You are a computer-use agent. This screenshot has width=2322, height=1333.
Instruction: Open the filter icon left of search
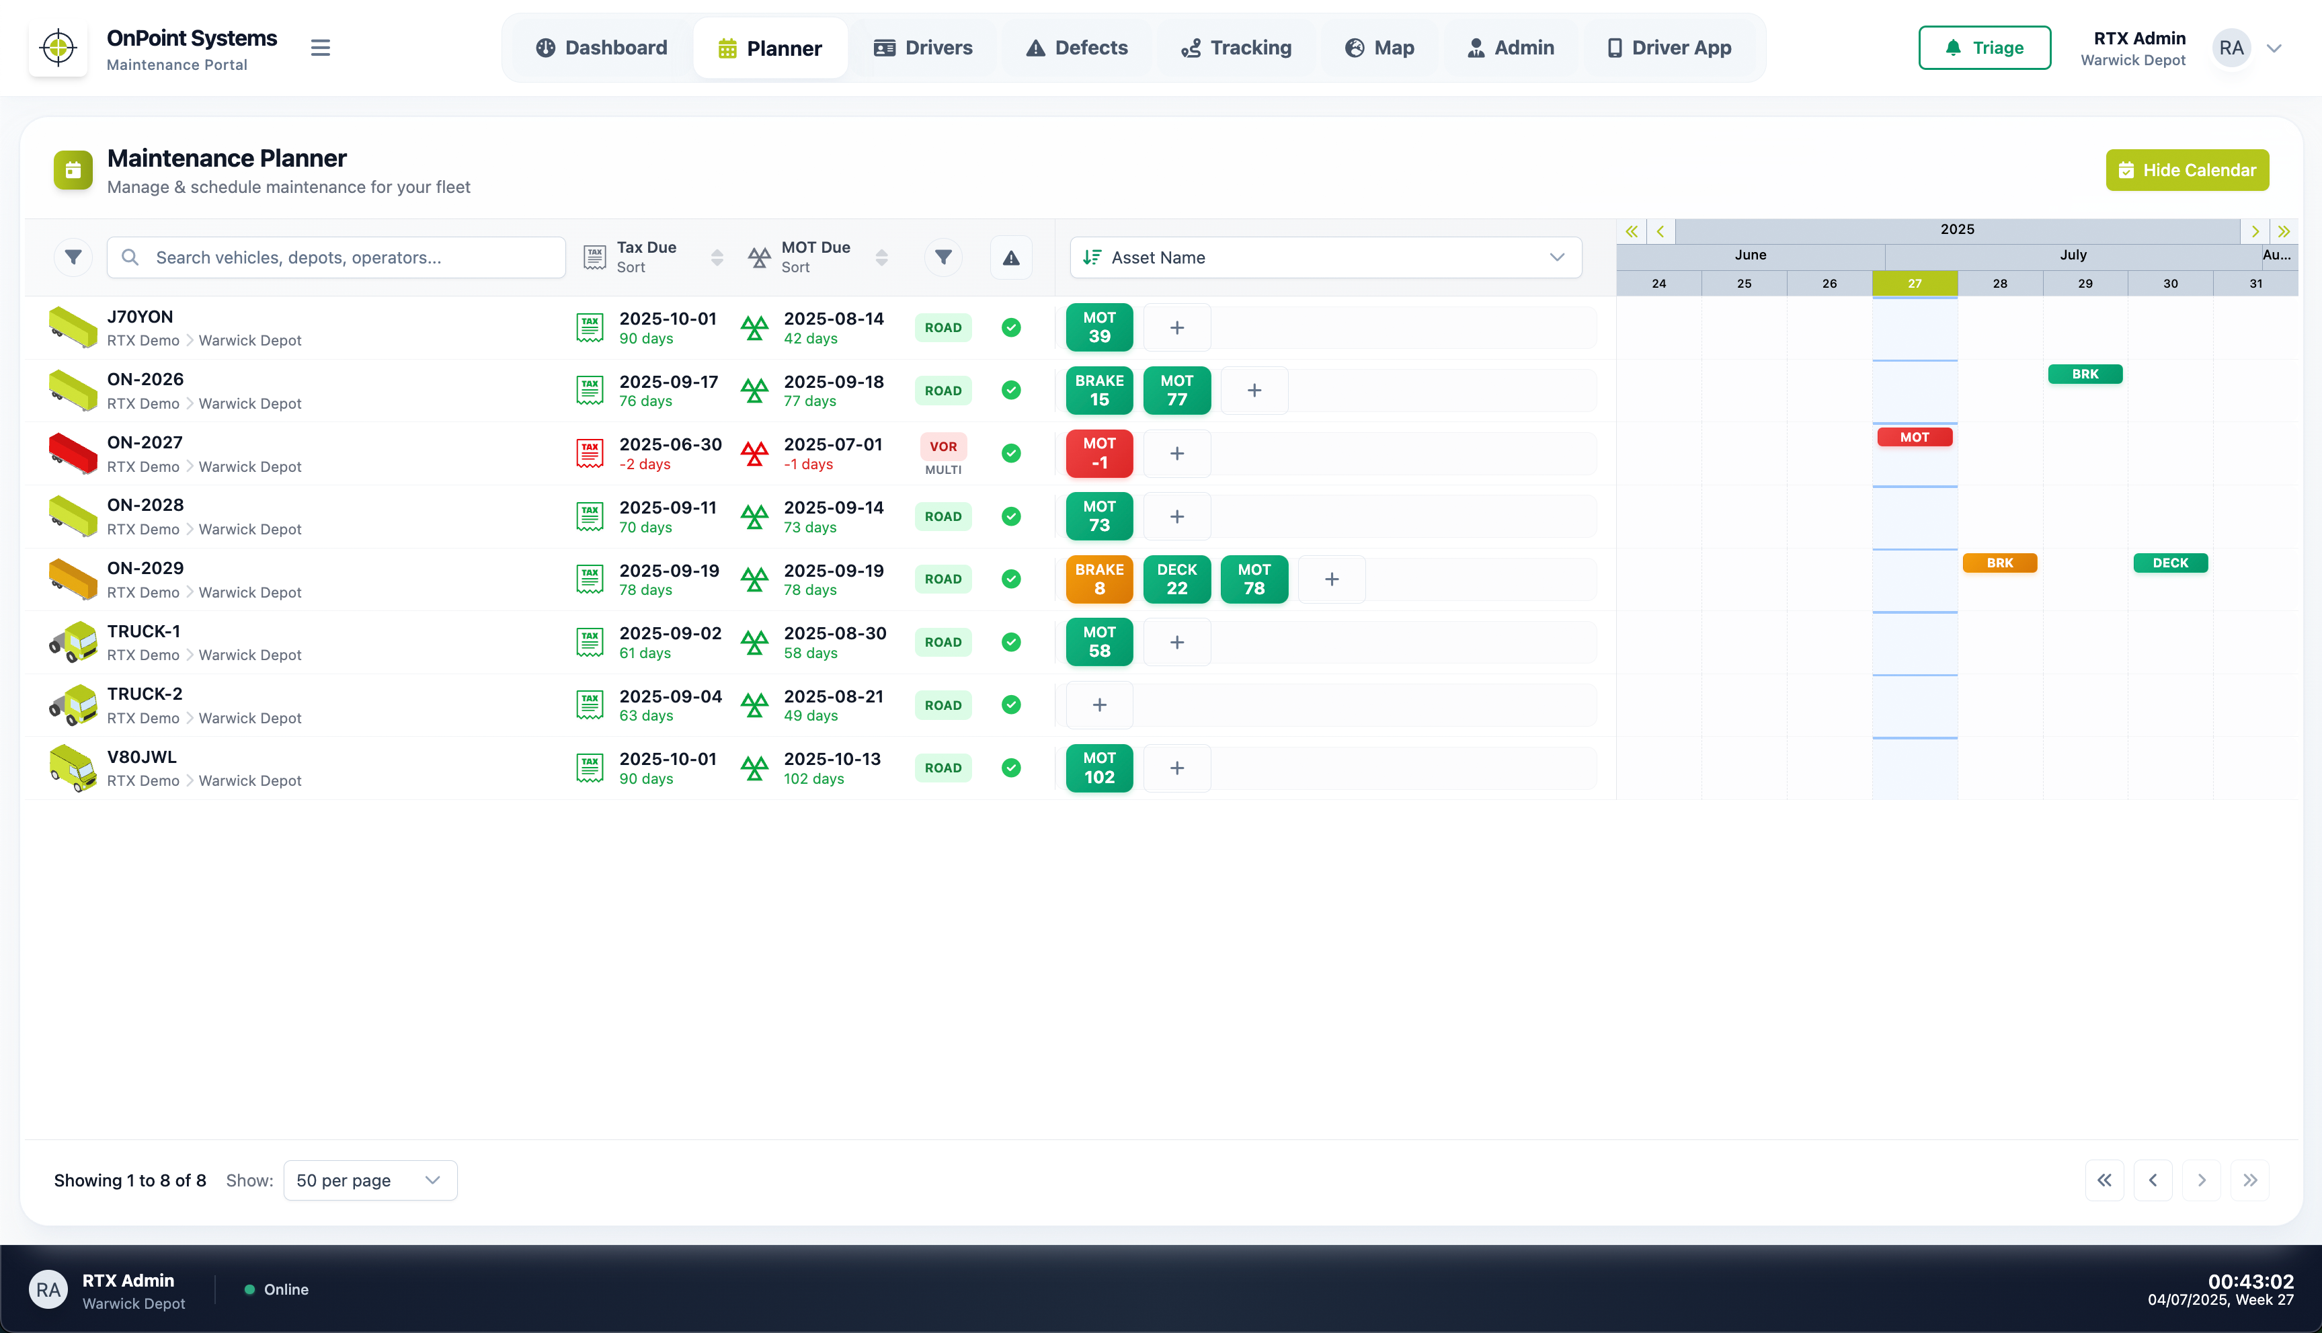[73, 257]
